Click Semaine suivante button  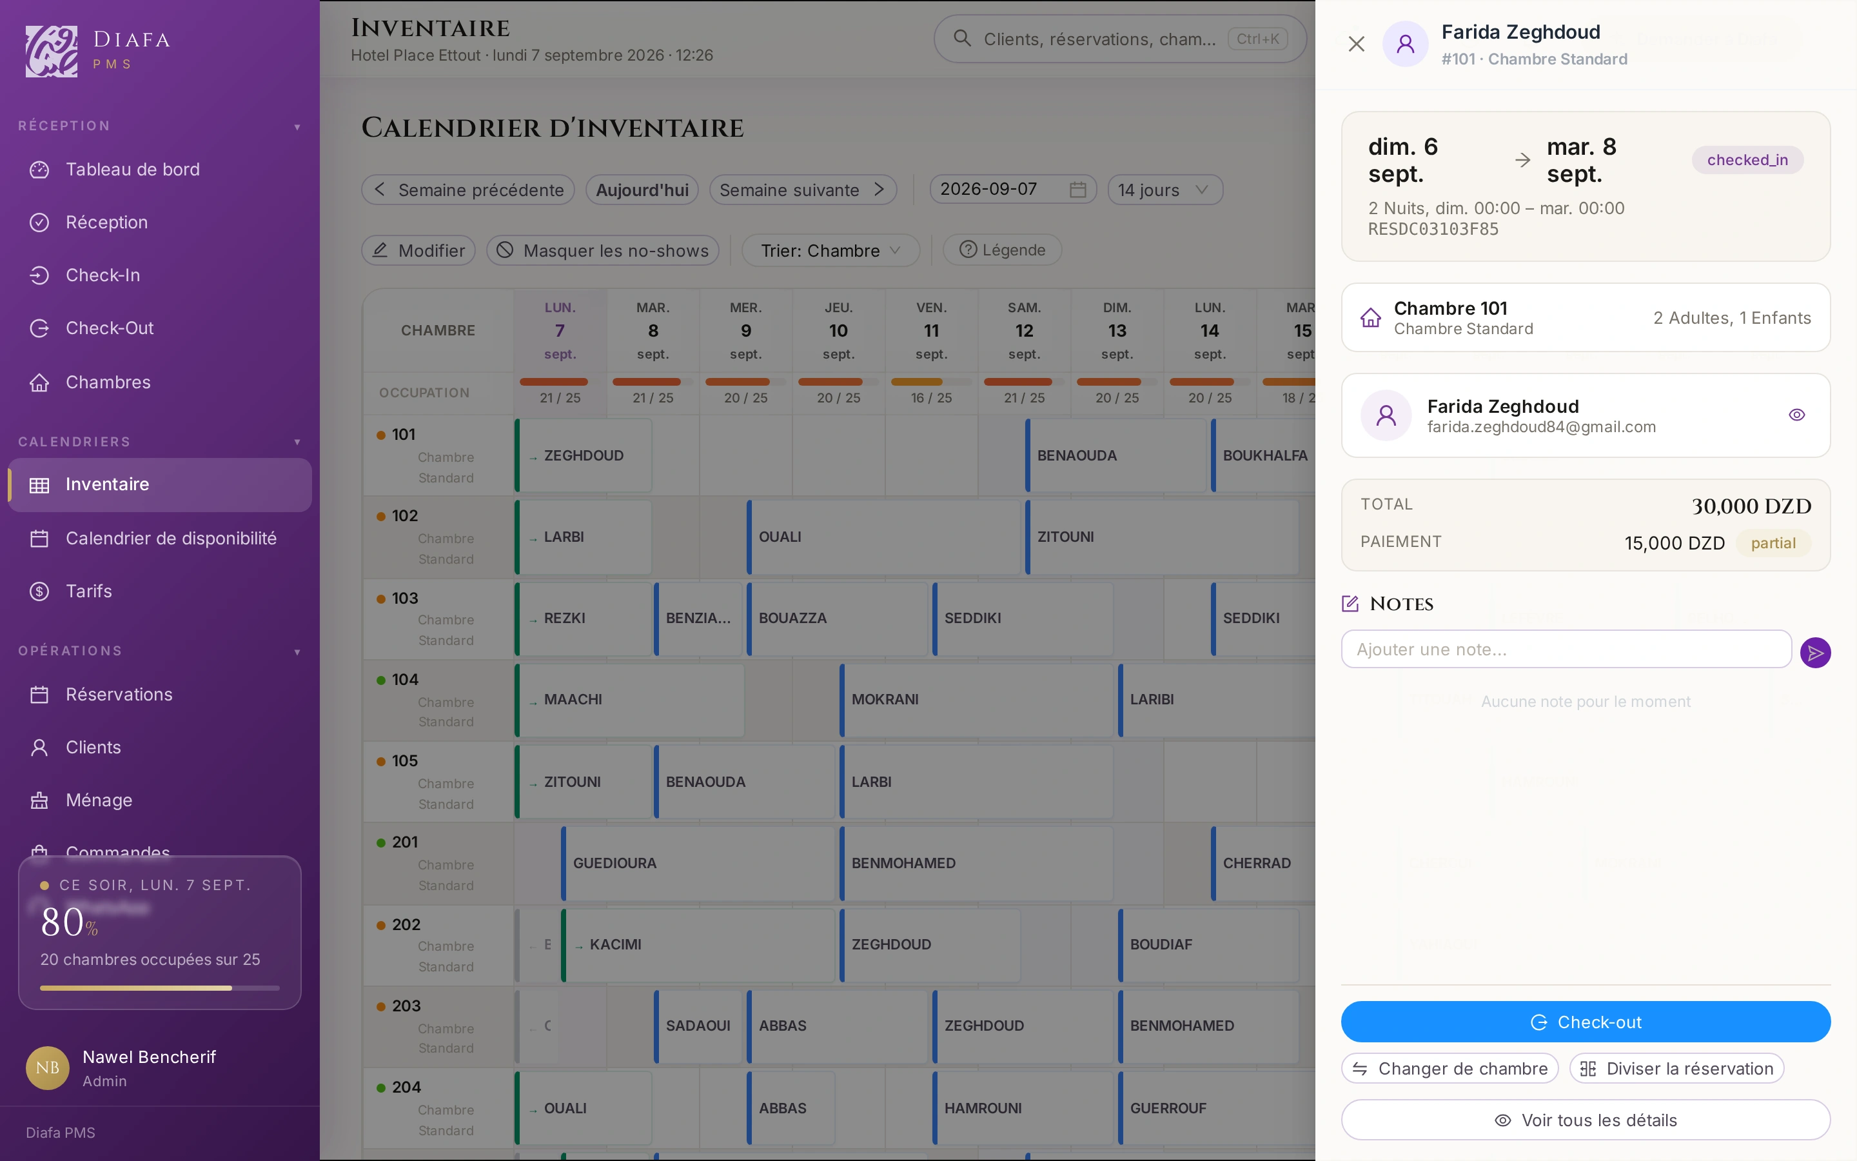(803, 190)
